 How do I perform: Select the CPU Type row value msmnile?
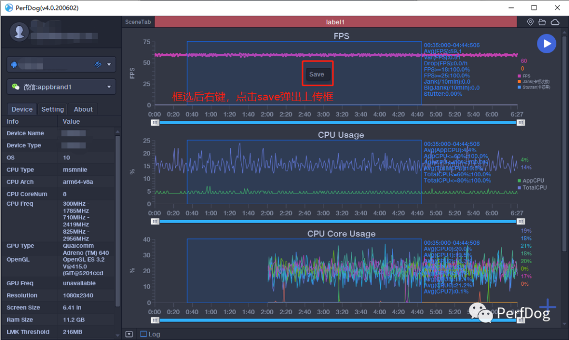tap(75, 169)
